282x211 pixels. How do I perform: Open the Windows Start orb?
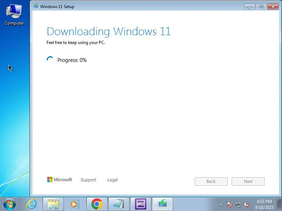tap(10, 204)
